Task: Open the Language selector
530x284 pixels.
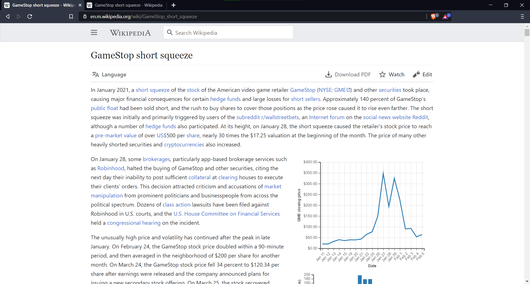Action: (109, 74)
